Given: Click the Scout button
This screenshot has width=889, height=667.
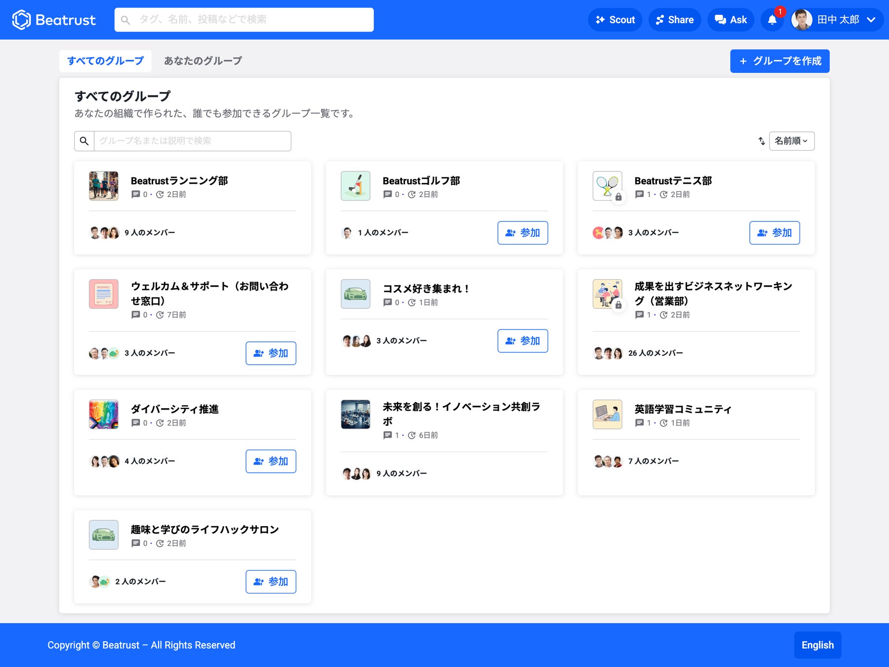Looking at the screenshot, I should pyautogui.click(x=615, y=20).
